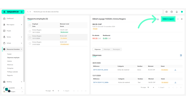Switch to Dépenses tab

98,49
